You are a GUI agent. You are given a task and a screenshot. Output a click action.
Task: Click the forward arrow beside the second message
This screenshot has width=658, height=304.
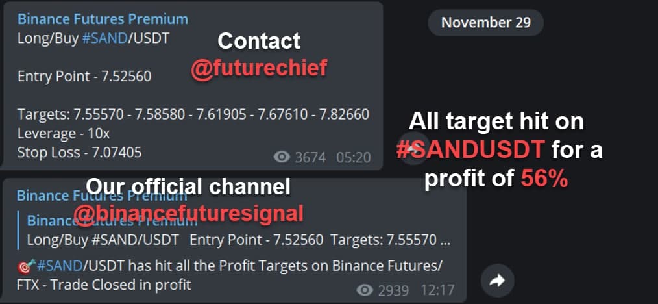(x=497, y=281)
